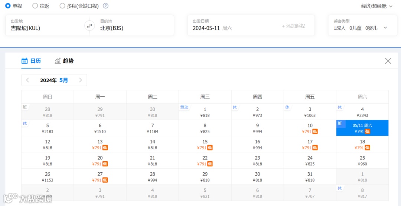Select May 12 with price ¥818
This screenshot has width=401, height=206.
[48, 144]
